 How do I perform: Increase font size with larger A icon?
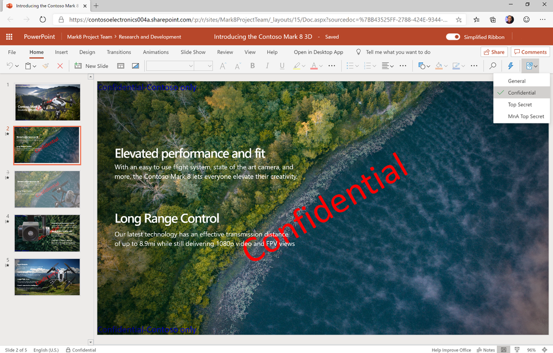tap(223, 66)
